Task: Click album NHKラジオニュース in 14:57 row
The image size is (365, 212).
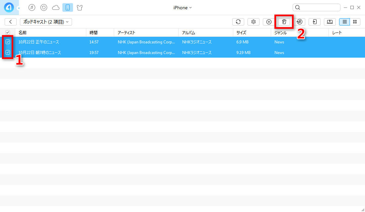Action: pos(197,42)
